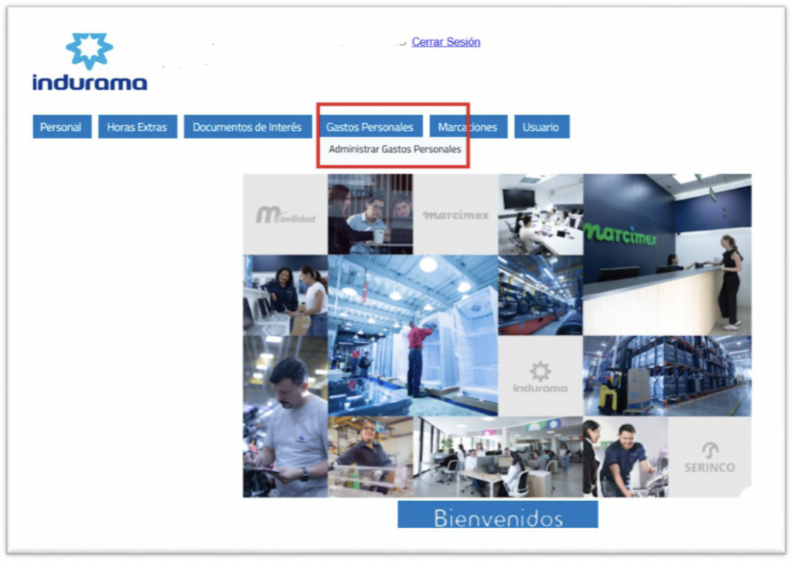The width and height of the screenshot is (793, 562).
Task: Click the Bienvenidos banner
Action: (x=497, y=516)
